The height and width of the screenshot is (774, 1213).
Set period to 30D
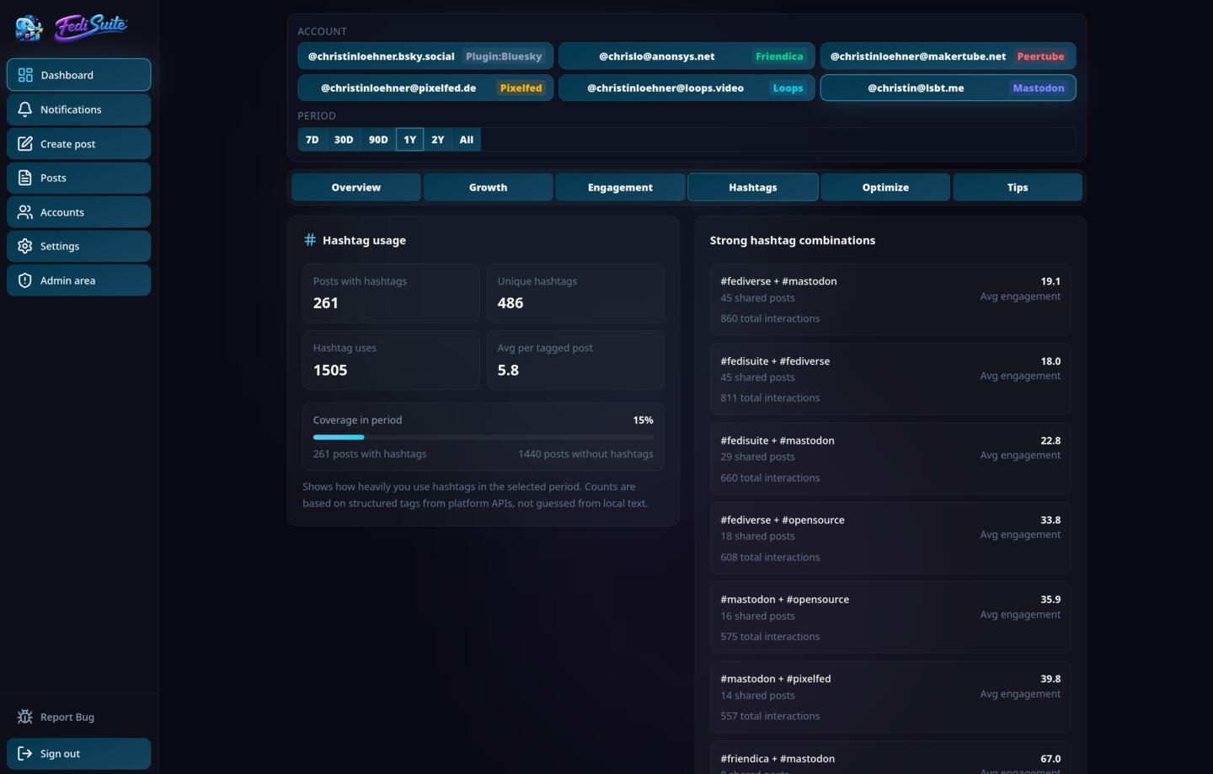tap(344, 140)
